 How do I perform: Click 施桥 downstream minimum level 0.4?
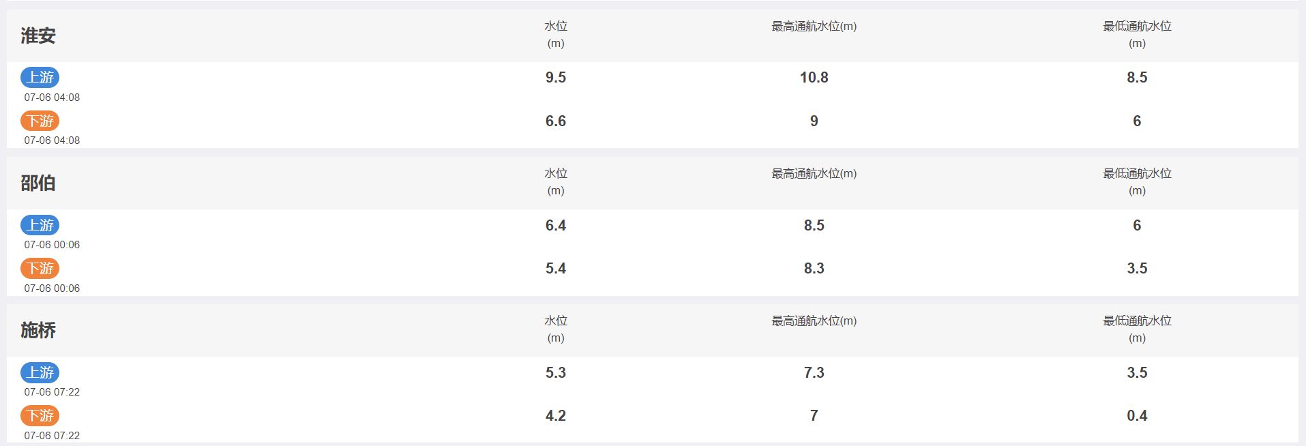[1137, 416]
